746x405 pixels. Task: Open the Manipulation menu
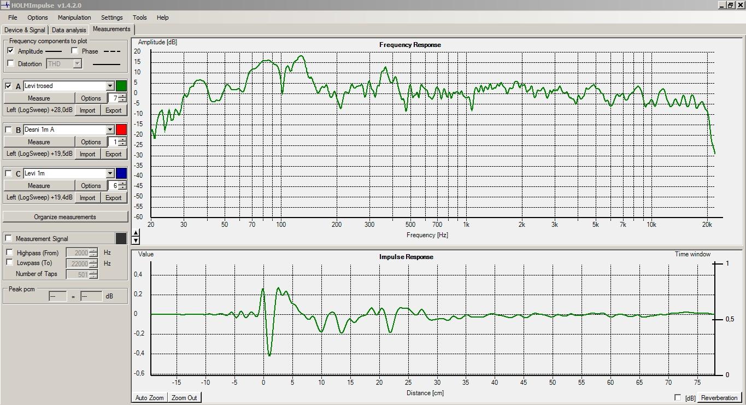[74, 17]
